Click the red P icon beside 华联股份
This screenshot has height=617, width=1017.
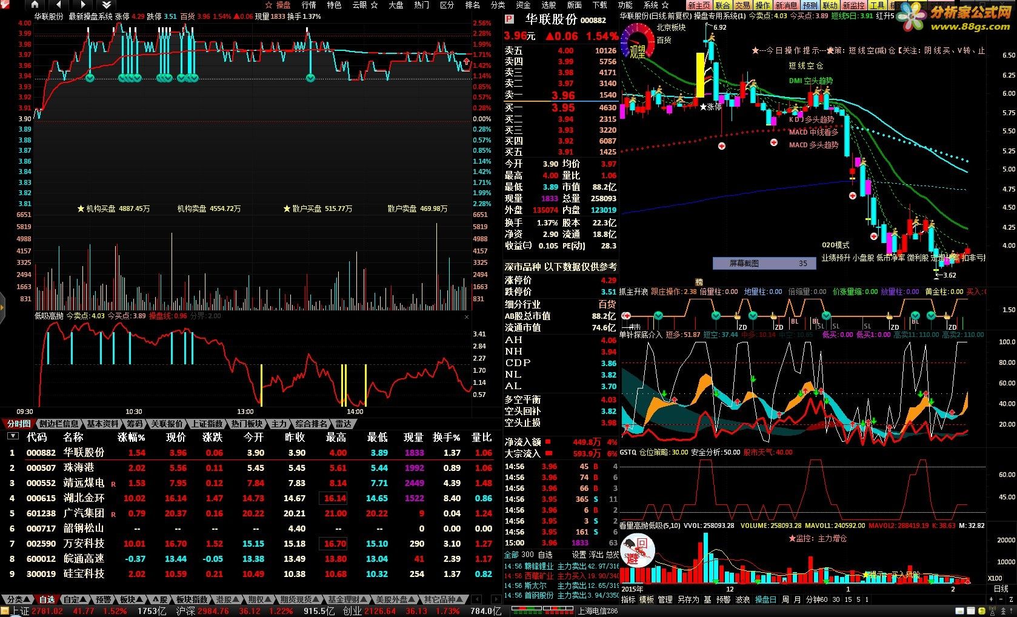pyautogui.click(x=508, y=20)
